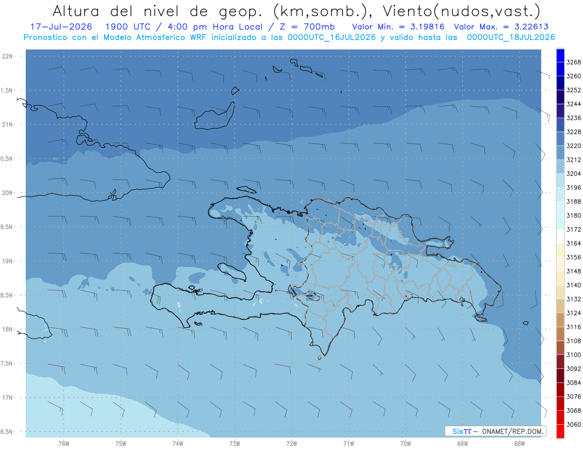
Task: Click the latitude label '8.5N'
Action: click(x=7, y=295)
